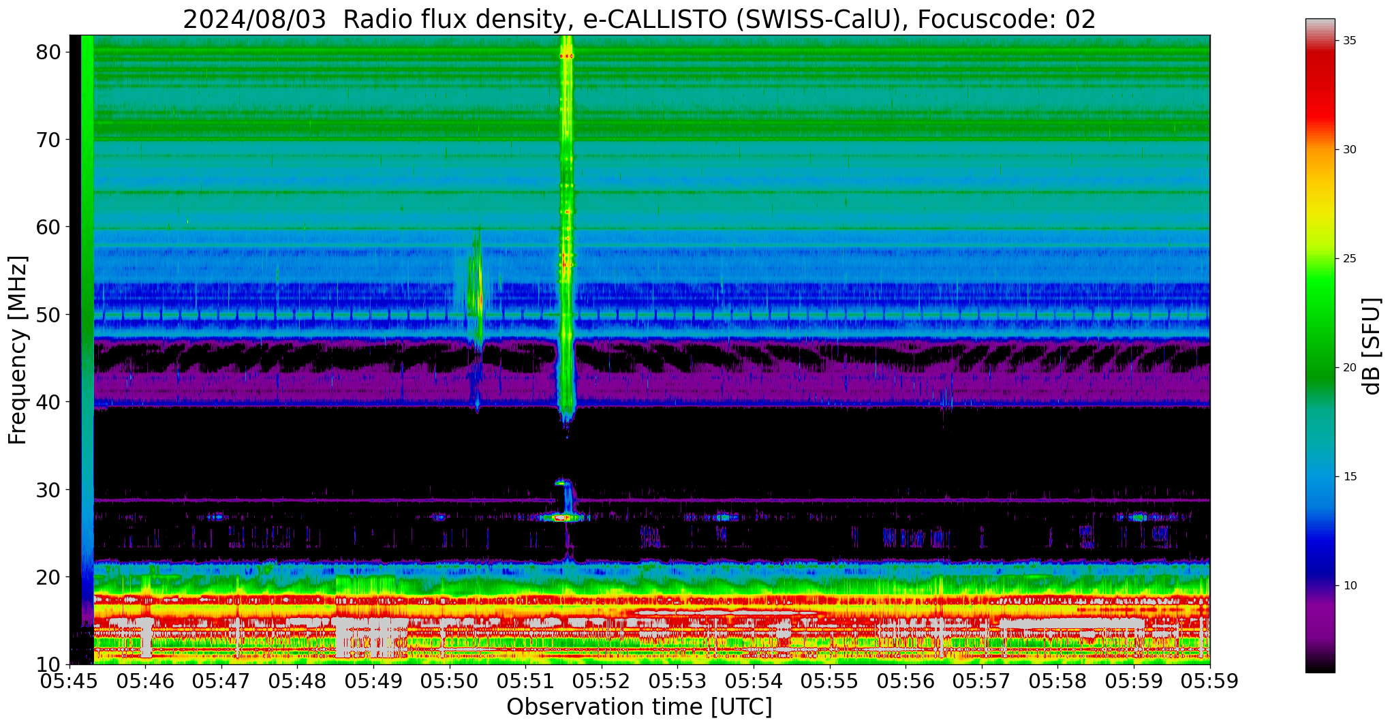Click the 05:47 time tick label
Viewport: 1392px width, 727px height.
coord(221,681)
